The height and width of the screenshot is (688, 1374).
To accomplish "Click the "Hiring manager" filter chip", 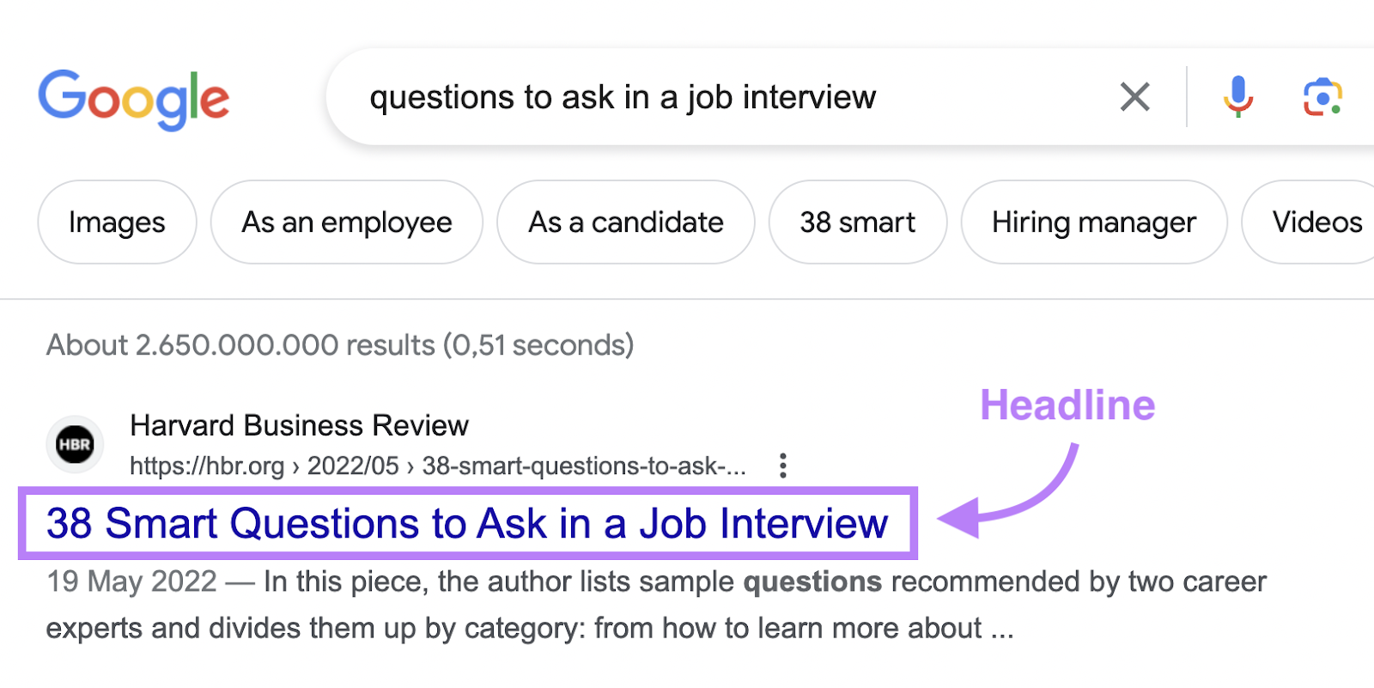I will pyautogui.click(x=1093, y=222).
